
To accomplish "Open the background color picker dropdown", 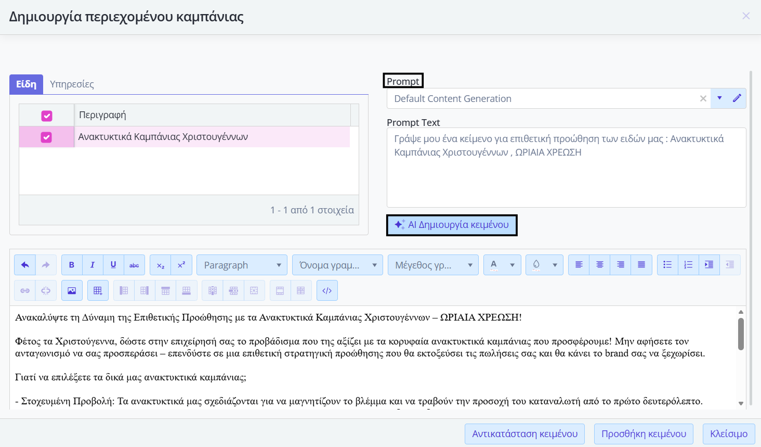I will click(555, 265).
